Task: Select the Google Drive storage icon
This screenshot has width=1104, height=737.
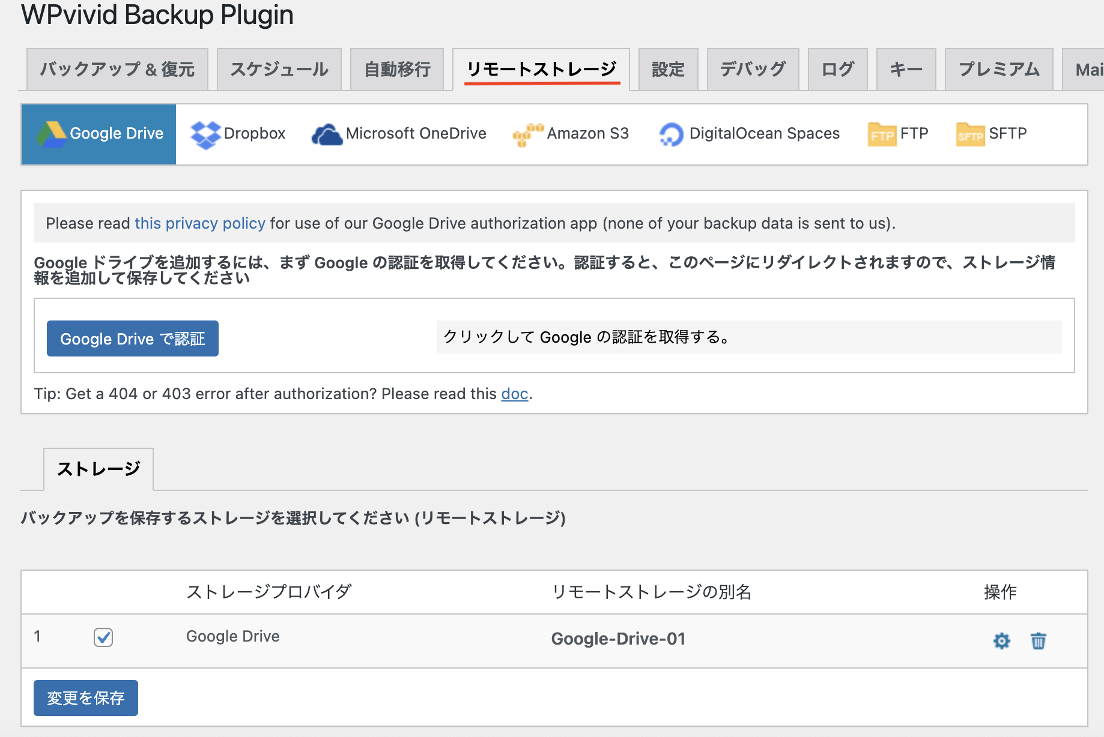Action: pos(51,134)
